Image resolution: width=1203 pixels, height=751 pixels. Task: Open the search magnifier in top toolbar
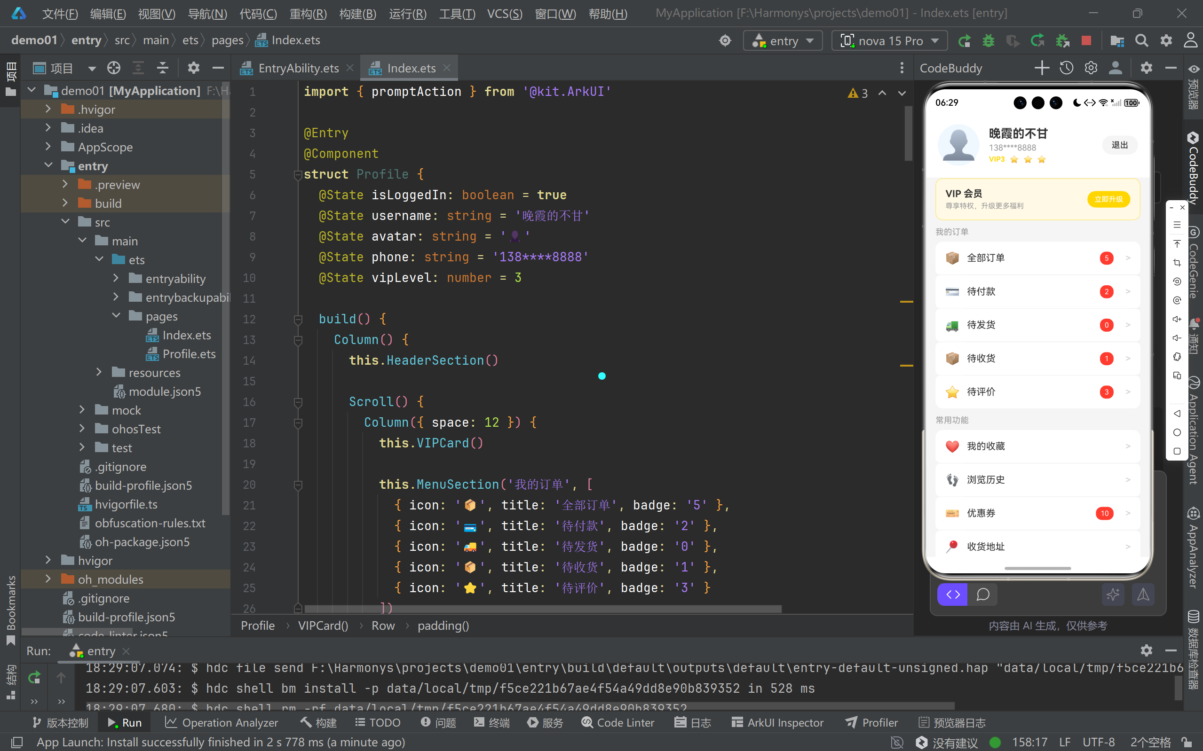point(1141,41)
